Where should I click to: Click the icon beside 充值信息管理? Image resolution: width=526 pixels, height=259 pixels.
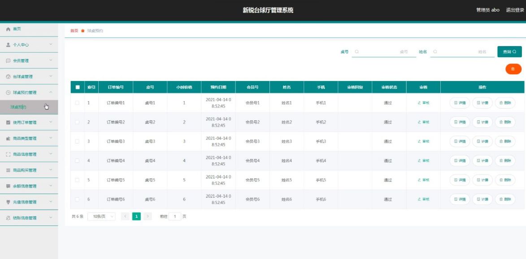[9, 202]
